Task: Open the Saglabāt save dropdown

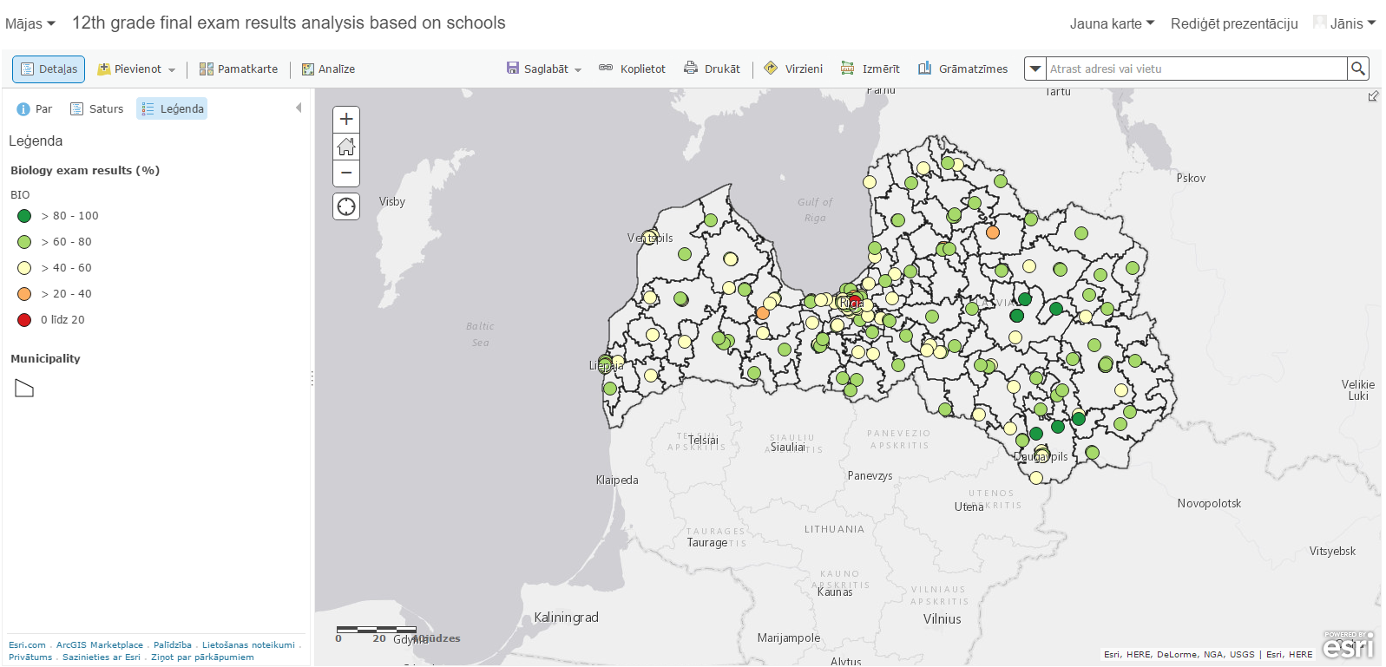Action: pyautogui.click(x=544, y=69)
